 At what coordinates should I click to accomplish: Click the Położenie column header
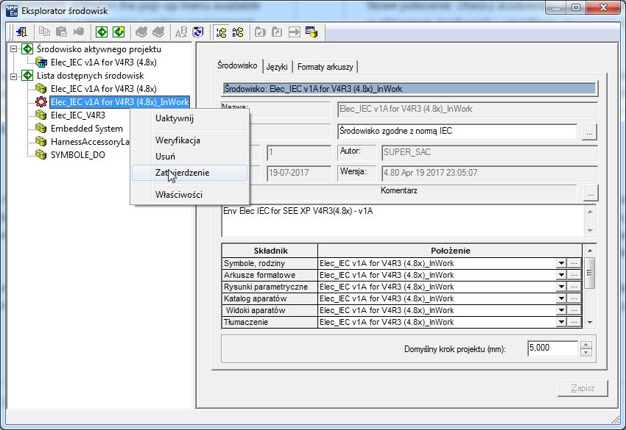click(x=450, y=251)
